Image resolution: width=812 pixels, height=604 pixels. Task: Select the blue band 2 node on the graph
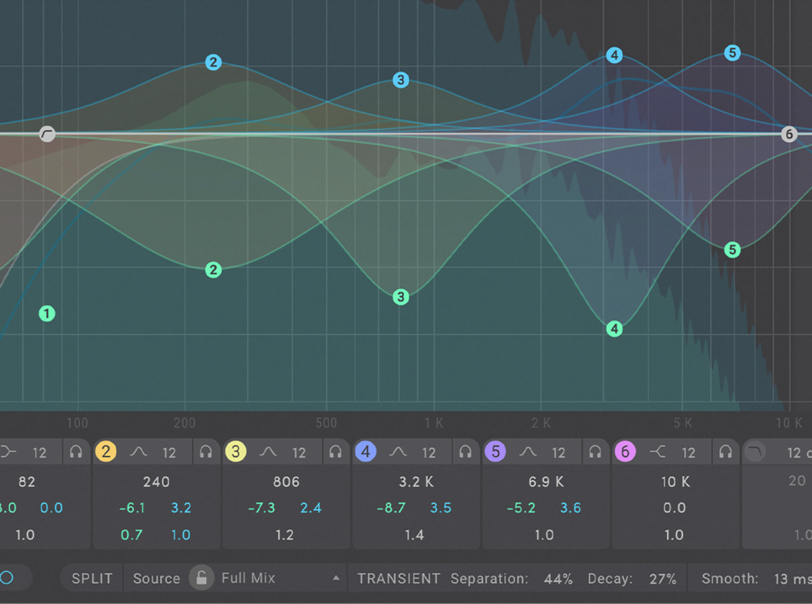pos(213,62)
